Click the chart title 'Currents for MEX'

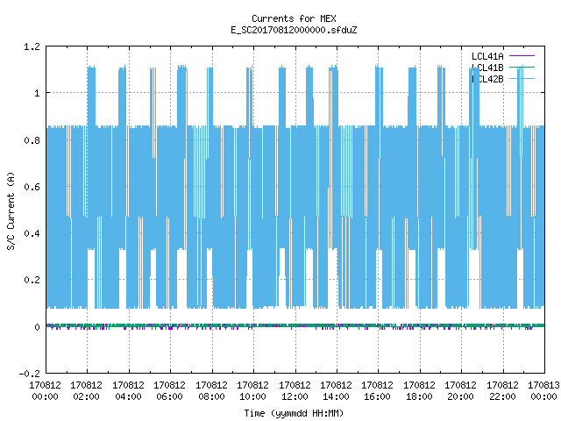click(x=294, y=18)
